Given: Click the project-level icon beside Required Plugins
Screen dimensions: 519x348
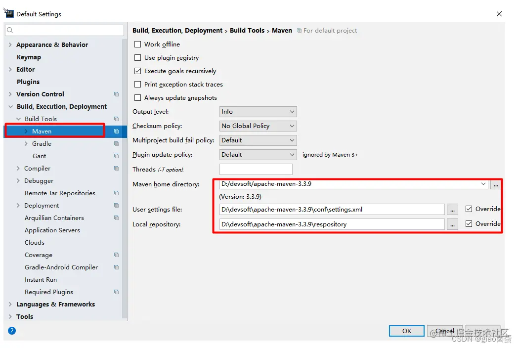Looking at the screenshot, I should [116, 292].
